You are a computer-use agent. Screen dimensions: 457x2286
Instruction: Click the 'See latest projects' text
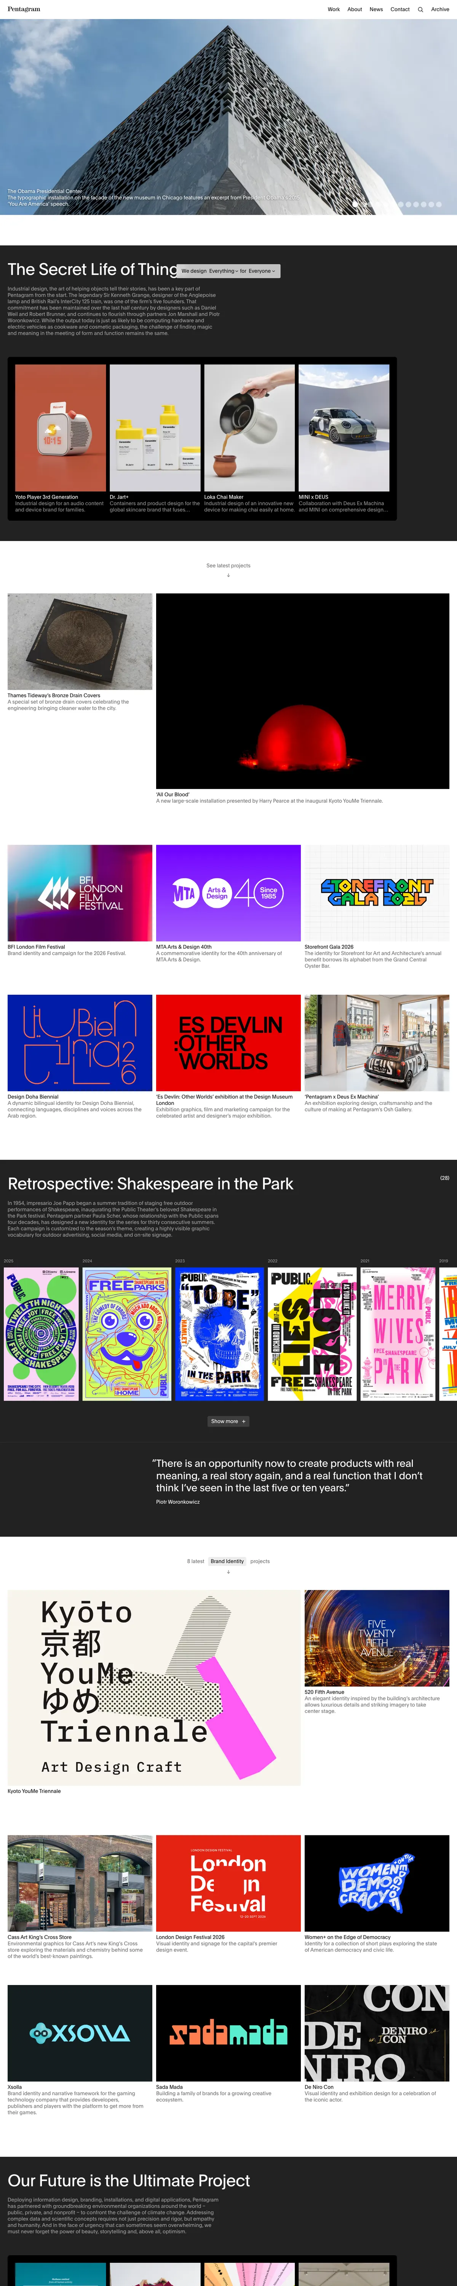pyautogui.click(x=229, y=565)
